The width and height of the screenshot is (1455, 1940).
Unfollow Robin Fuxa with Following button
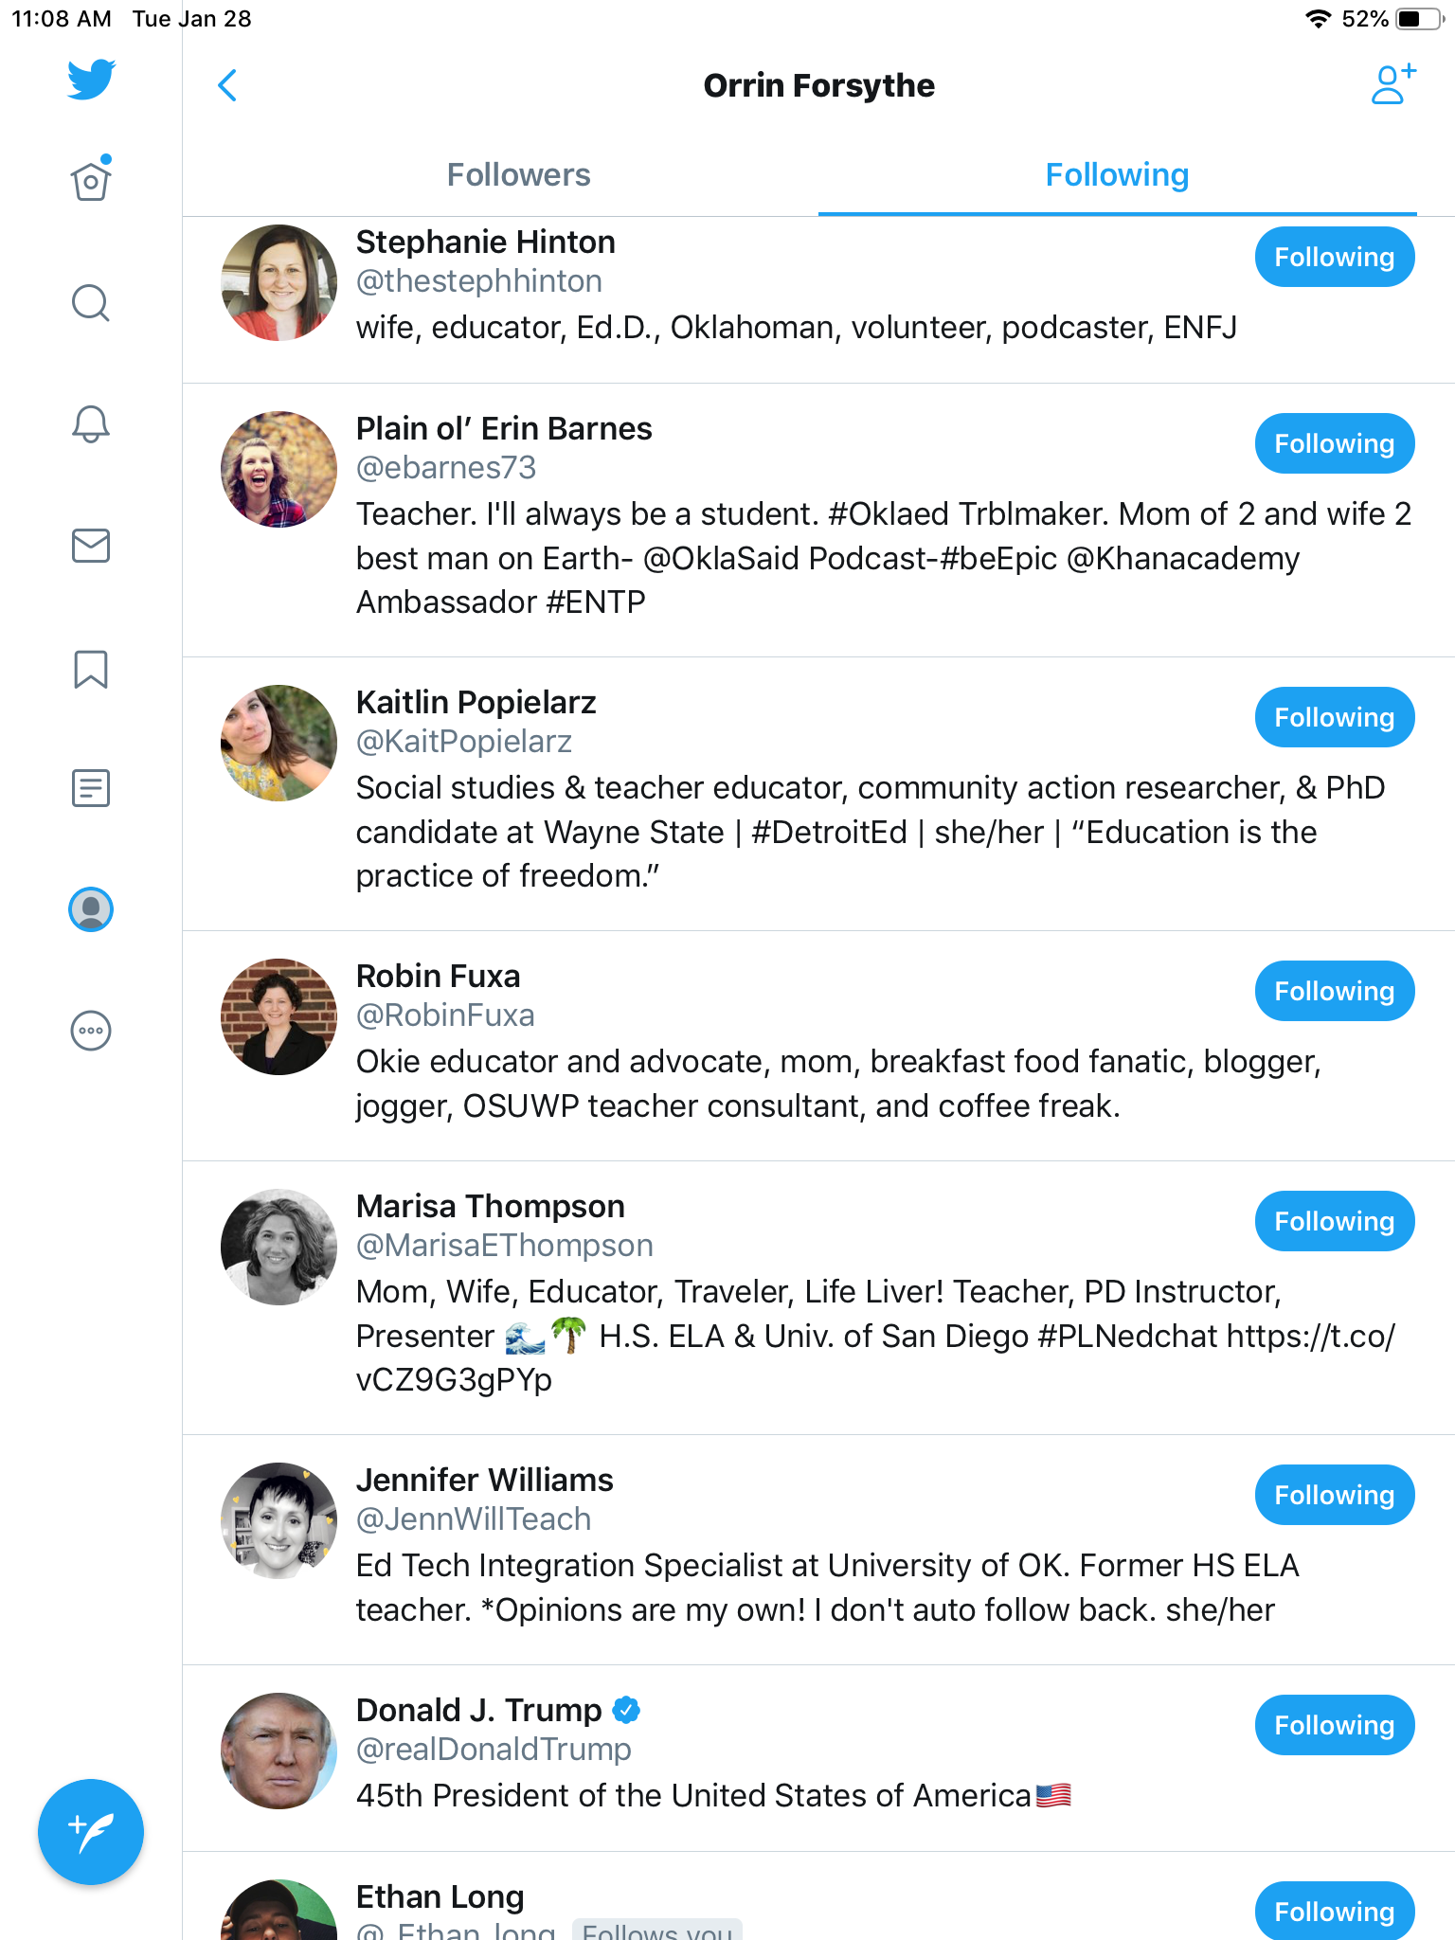[1334, 991]
